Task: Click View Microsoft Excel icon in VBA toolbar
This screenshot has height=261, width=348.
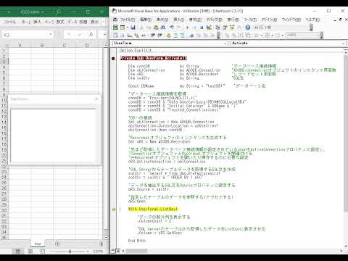Action: point(115,28)
